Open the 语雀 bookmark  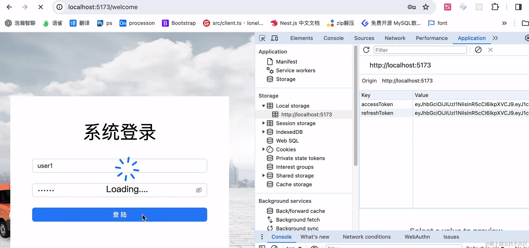coord(53,23)
